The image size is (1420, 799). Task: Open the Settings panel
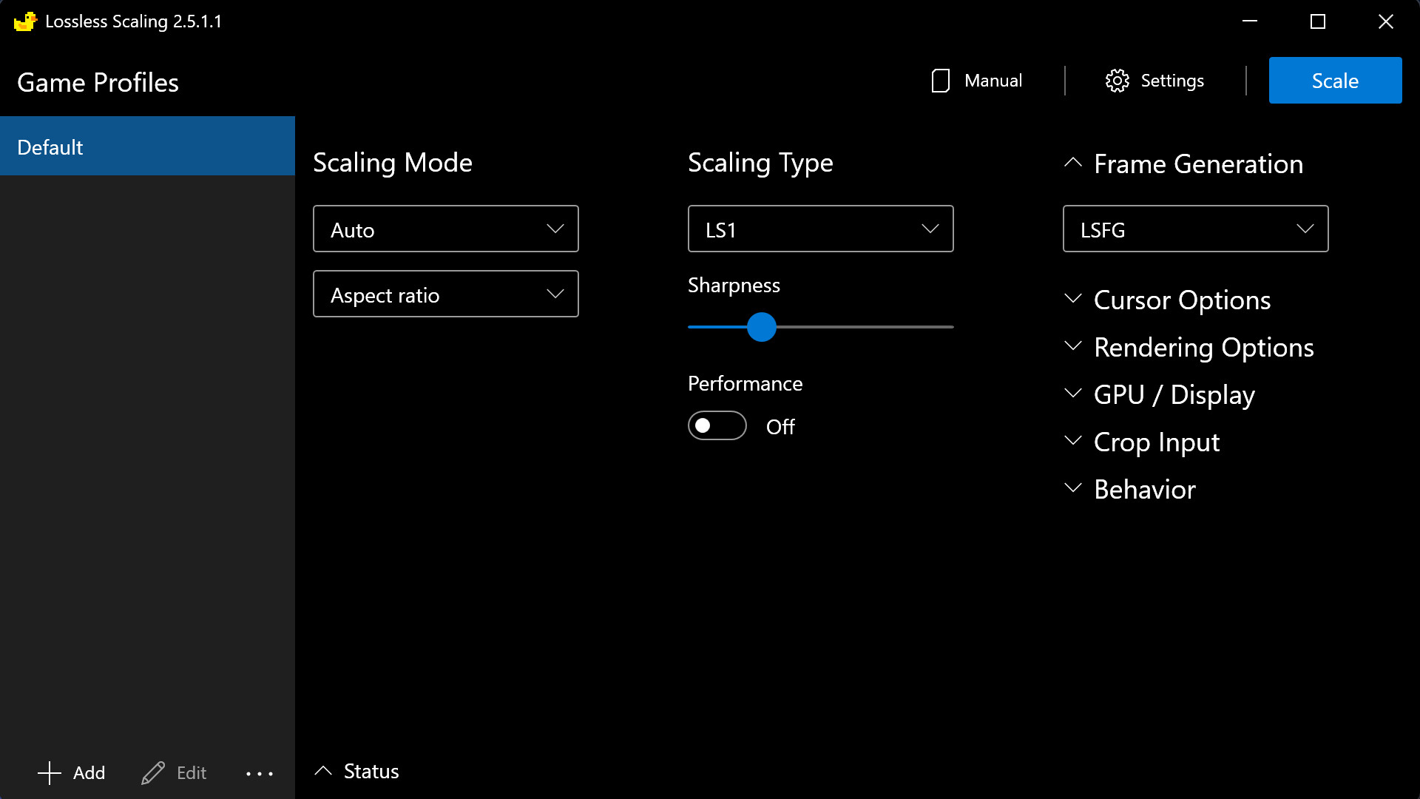pyautogui.click(x=1154, y=80)
